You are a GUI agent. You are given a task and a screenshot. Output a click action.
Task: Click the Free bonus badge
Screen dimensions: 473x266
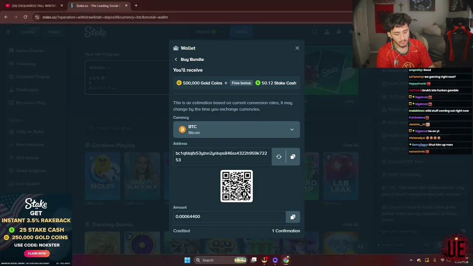[241, 83]
